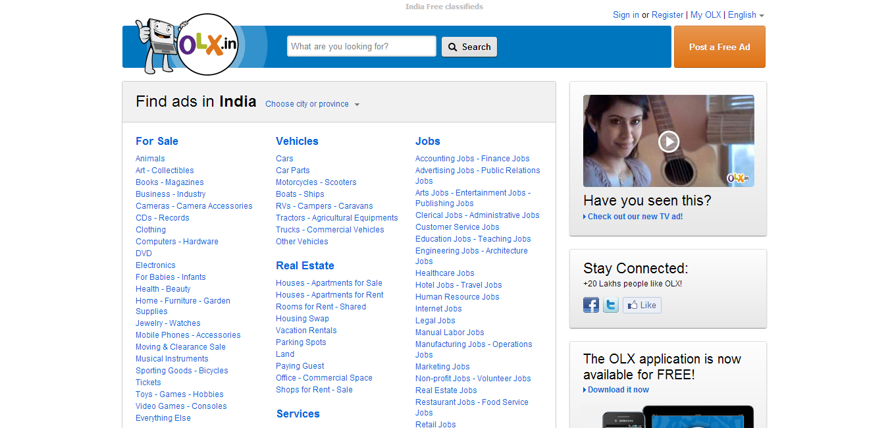Screen dimensions: 888x428
Task: Click Everything Else link
Action: [x=163, y=418]
